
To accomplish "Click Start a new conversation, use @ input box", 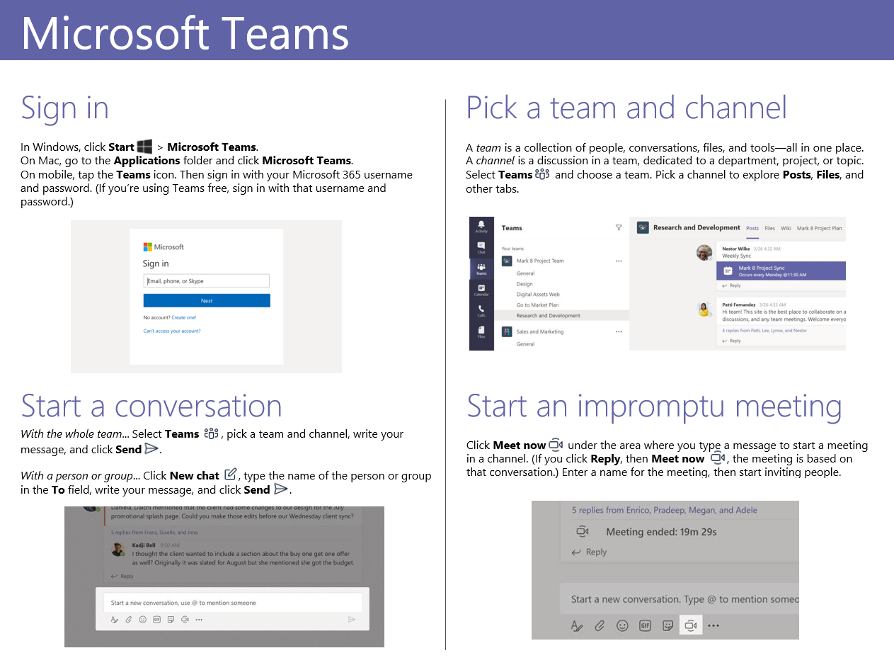I will pos(232,603).
